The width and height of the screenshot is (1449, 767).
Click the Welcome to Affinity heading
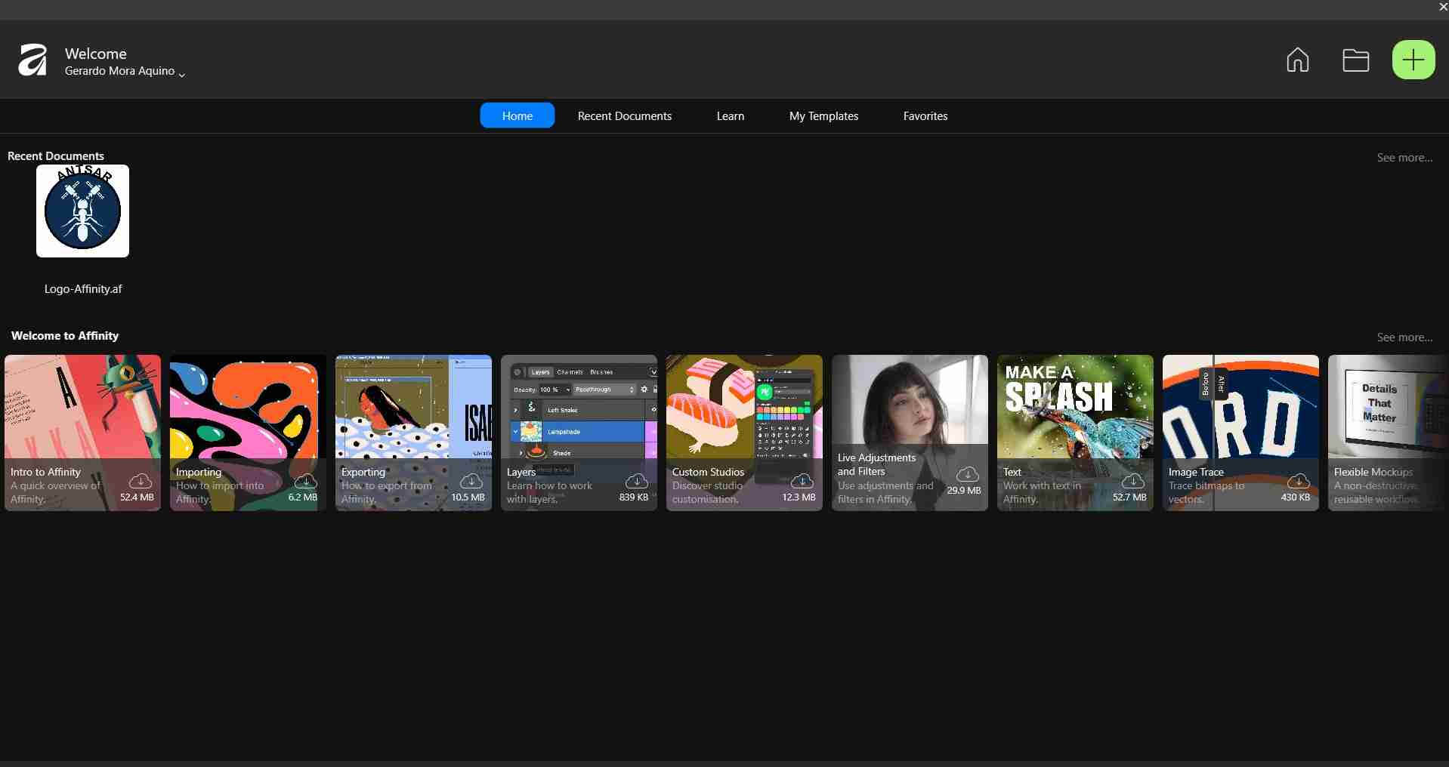[x=65, y=335]
